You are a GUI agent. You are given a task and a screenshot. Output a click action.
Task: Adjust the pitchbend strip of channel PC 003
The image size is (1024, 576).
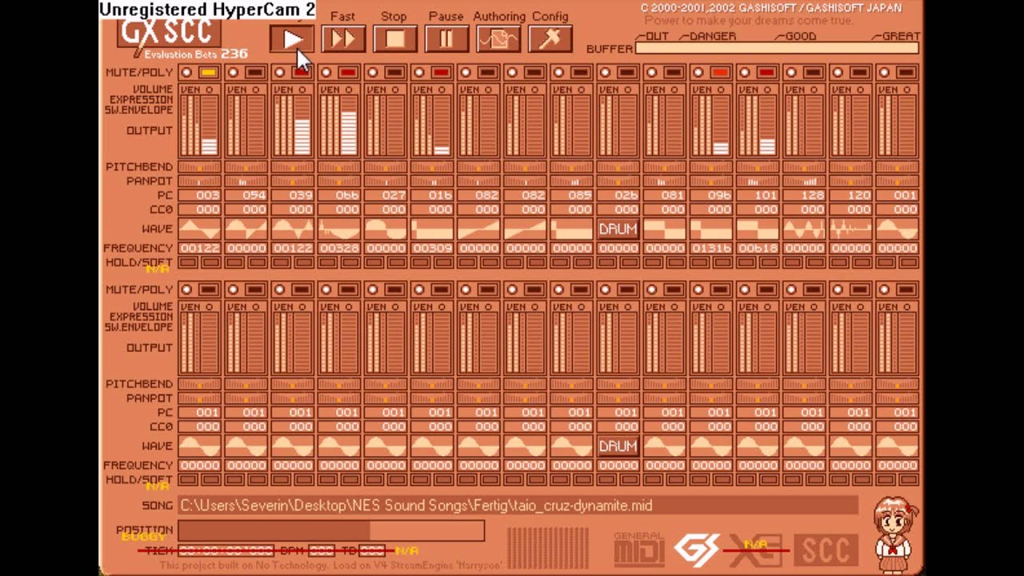click(199, 167)
